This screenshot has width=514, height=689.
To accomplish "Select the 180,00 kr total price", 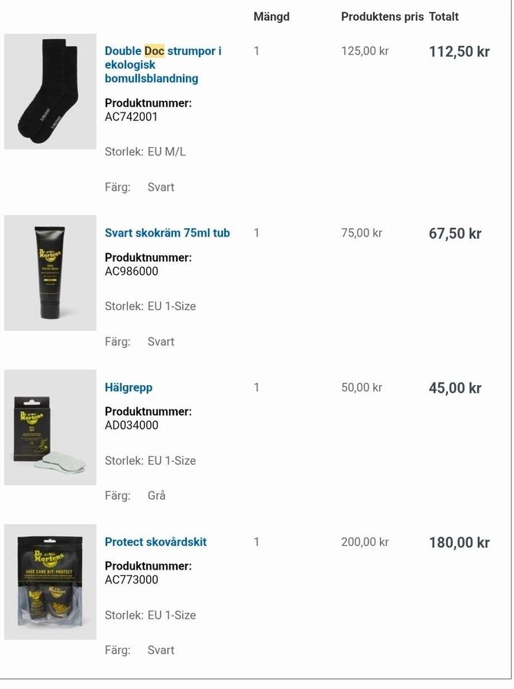I will (x=459, y=543).
